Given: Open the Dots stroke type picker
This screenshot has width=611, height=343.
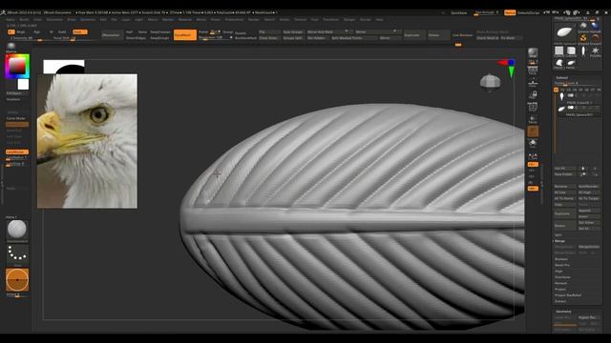Looking at the screenshot, I should [x=17, y=254].
